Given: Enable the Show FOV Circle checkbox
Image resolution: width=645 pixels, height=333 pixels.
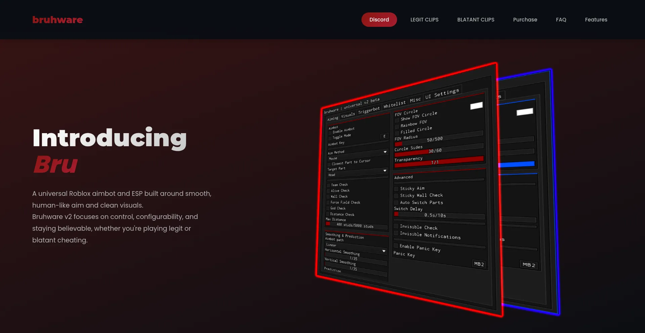Looking at the screenshot, I should click(397, 120).
